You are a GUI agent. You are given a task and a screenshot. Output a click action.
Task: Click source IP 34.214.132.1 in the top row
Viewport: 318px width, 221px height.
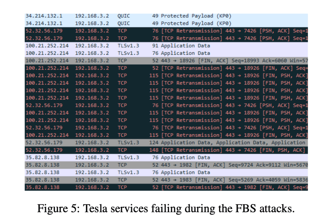(44, 16)
